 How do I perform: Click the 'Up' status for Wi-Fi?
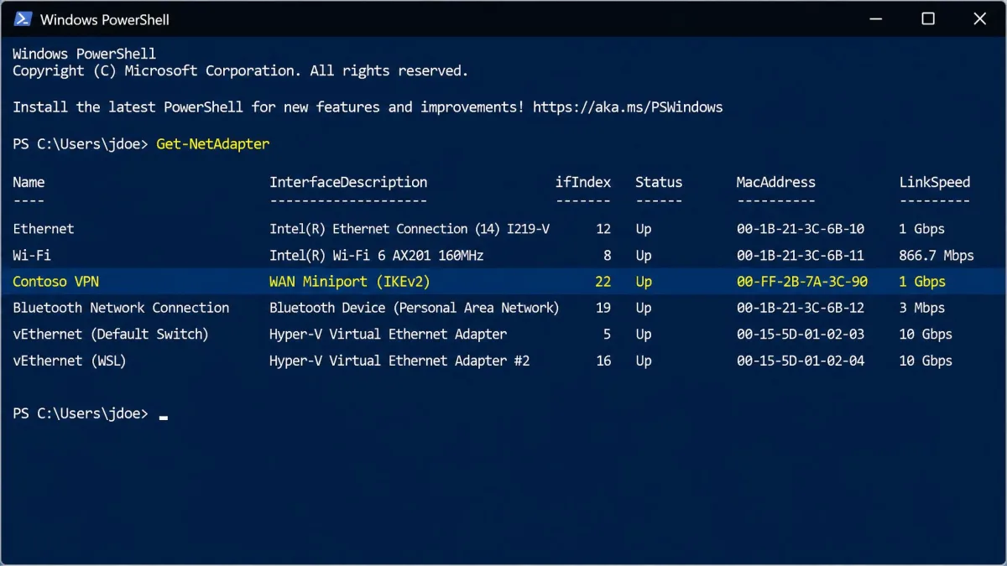pyautogui.click(x=644, y=255)
